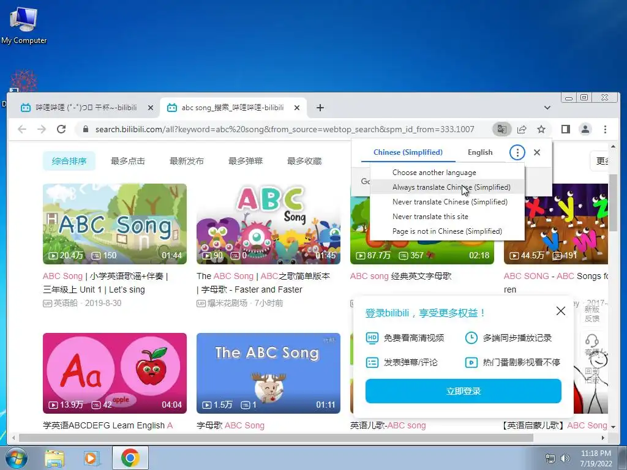627x470 pixels.
Task: Click the share page icon
Action: coord(522,129)
